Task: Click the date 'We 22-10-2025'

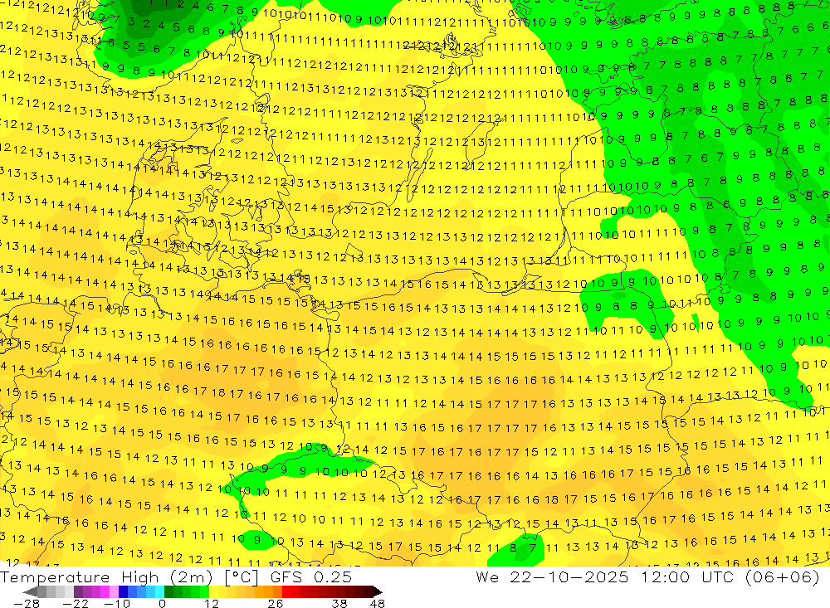Action: [x=552, y=577]
